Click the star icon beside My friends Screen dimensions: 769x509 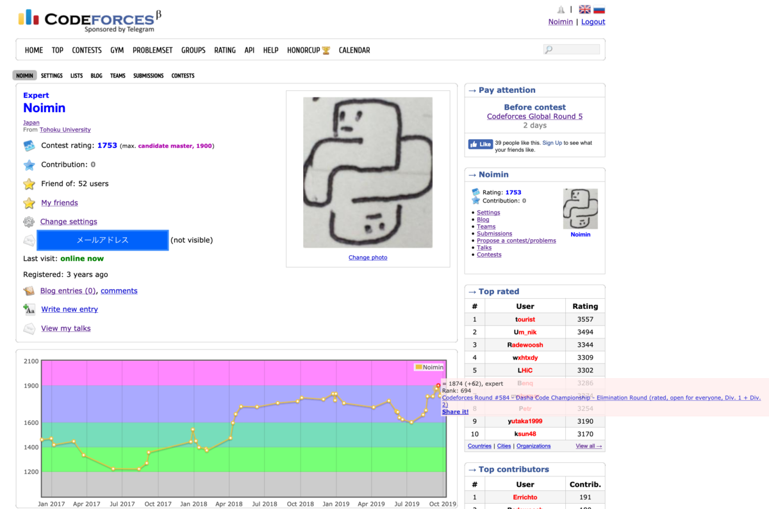coord(29,203)
